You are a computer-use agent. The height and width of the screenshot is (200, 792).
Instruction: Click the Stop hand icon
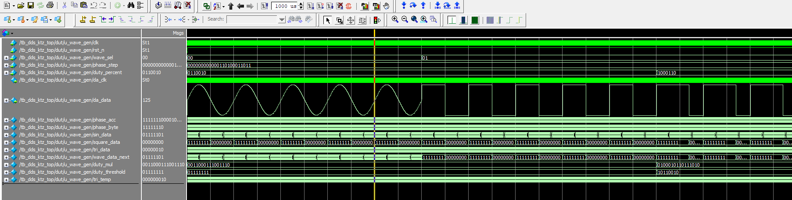tap(386, 6)
